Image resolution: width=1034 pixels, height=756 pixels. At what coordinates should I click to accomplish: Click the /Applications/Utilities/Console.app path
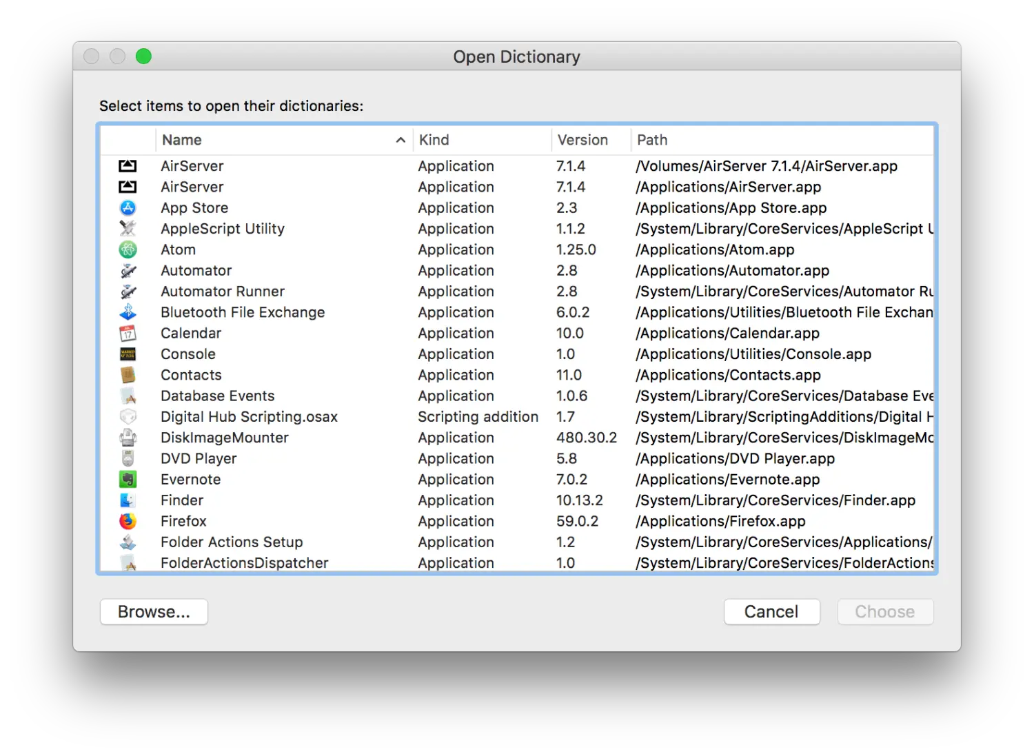tap(753, 354)
